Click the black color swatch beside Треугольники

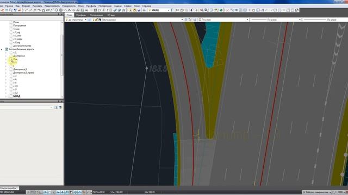100,19
